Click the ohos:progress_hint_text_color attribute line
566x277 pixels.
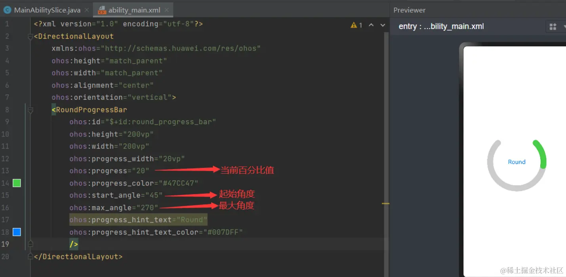tap(156, 232)
